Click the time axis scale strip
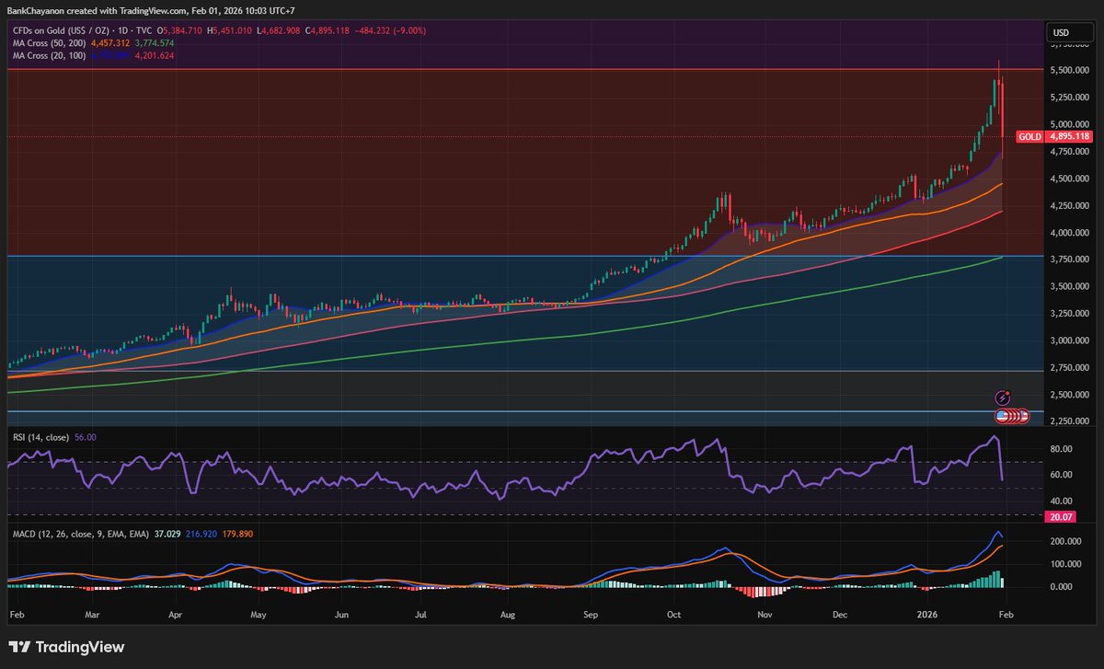This screenshot has height=669, width=1104. pos(552,614)
